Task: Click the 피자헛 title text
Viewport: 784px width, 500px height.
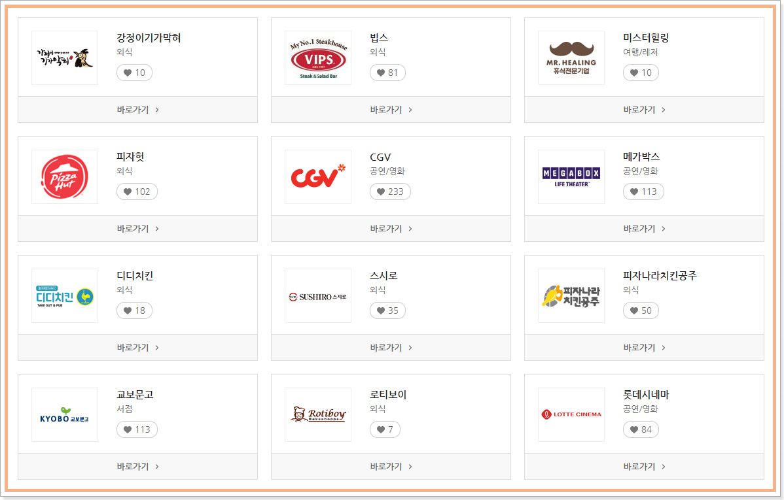Action: coord(130,157)
